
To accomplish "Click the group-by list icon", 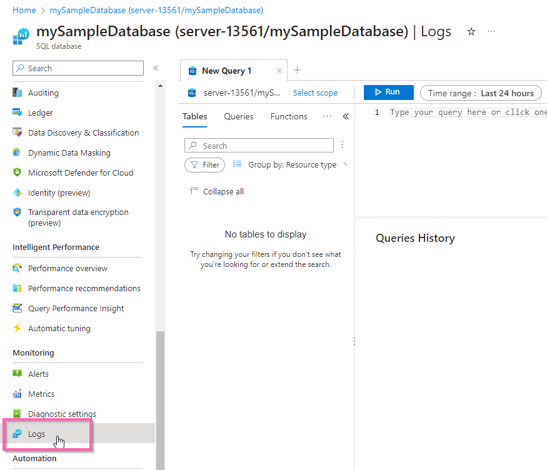I will (237, 164).
